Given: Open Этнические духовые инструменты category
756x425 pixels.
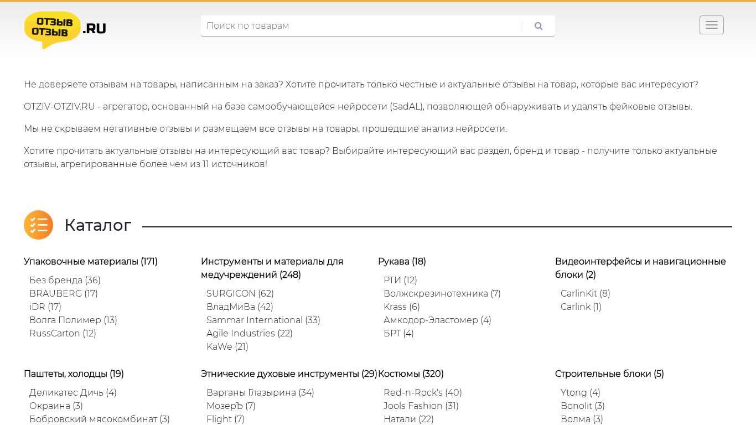Looking at the screenshot, I should tap(289, 374).
